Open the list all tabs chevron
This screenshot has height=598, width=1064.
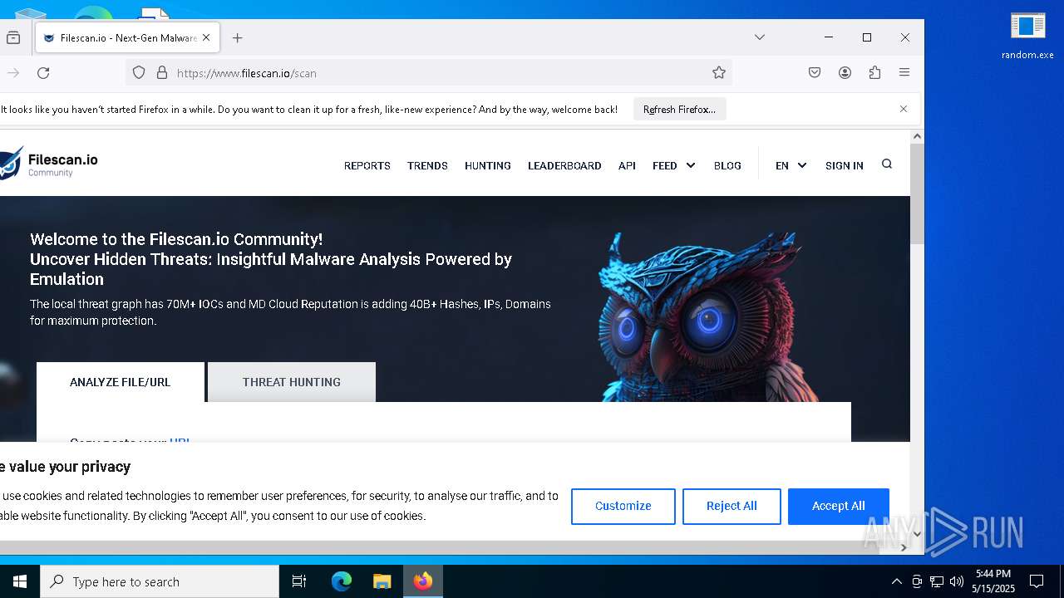[x=760, y=37]
